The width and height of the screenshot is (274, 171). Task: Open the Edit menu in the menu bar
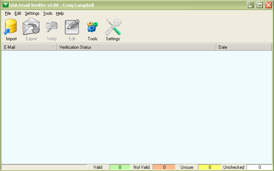click(18, 13)
